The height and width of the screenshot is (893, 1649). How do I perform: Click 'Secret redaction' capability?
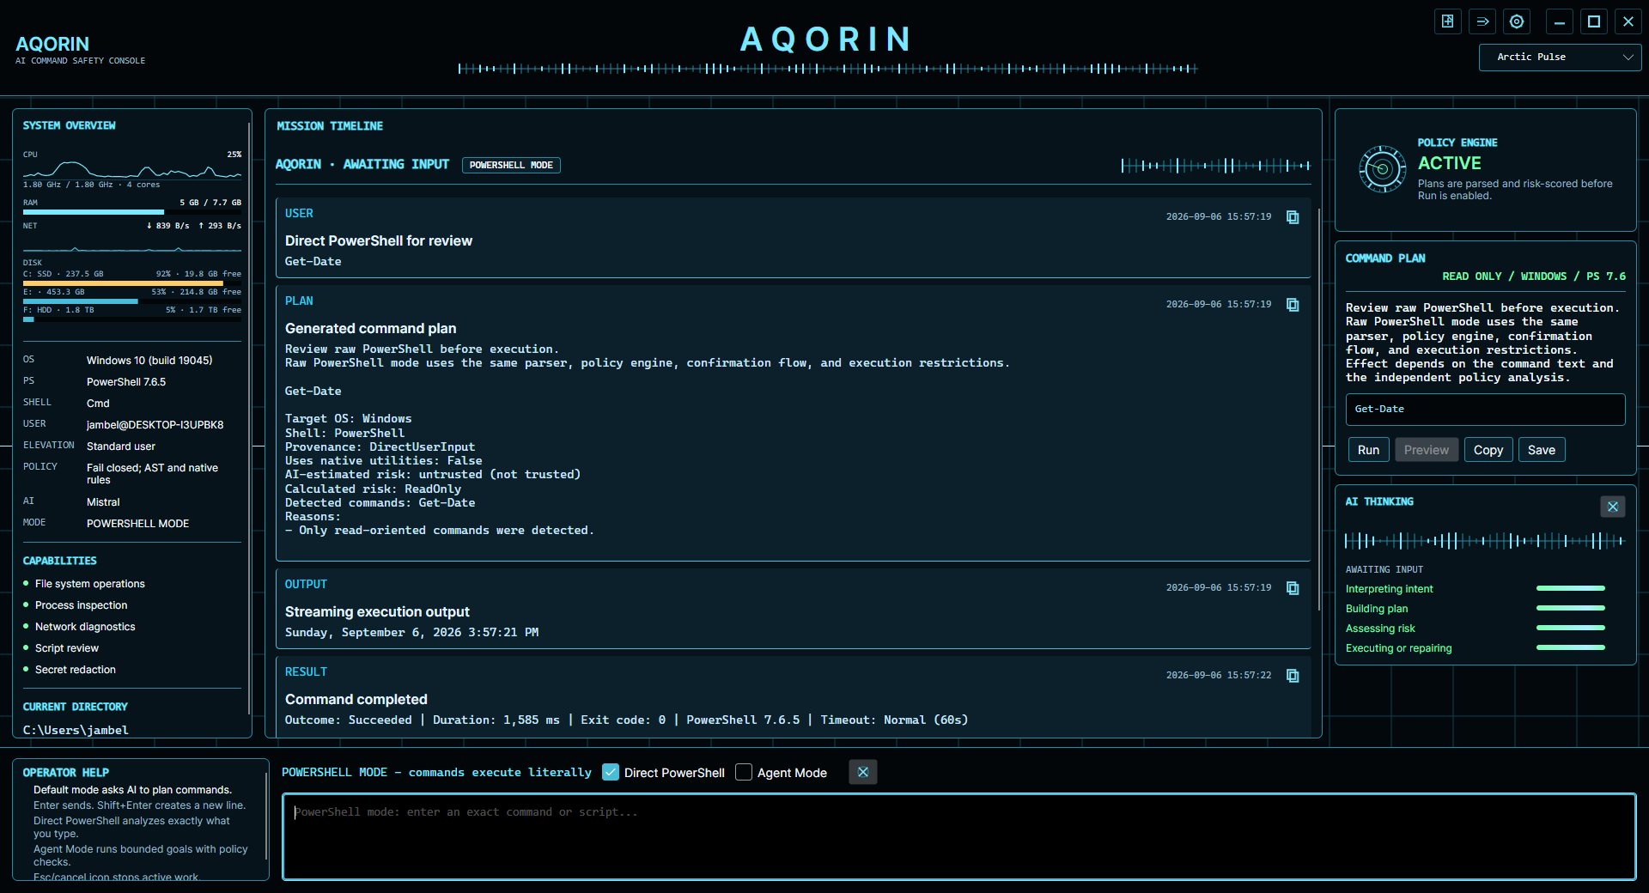76,670
